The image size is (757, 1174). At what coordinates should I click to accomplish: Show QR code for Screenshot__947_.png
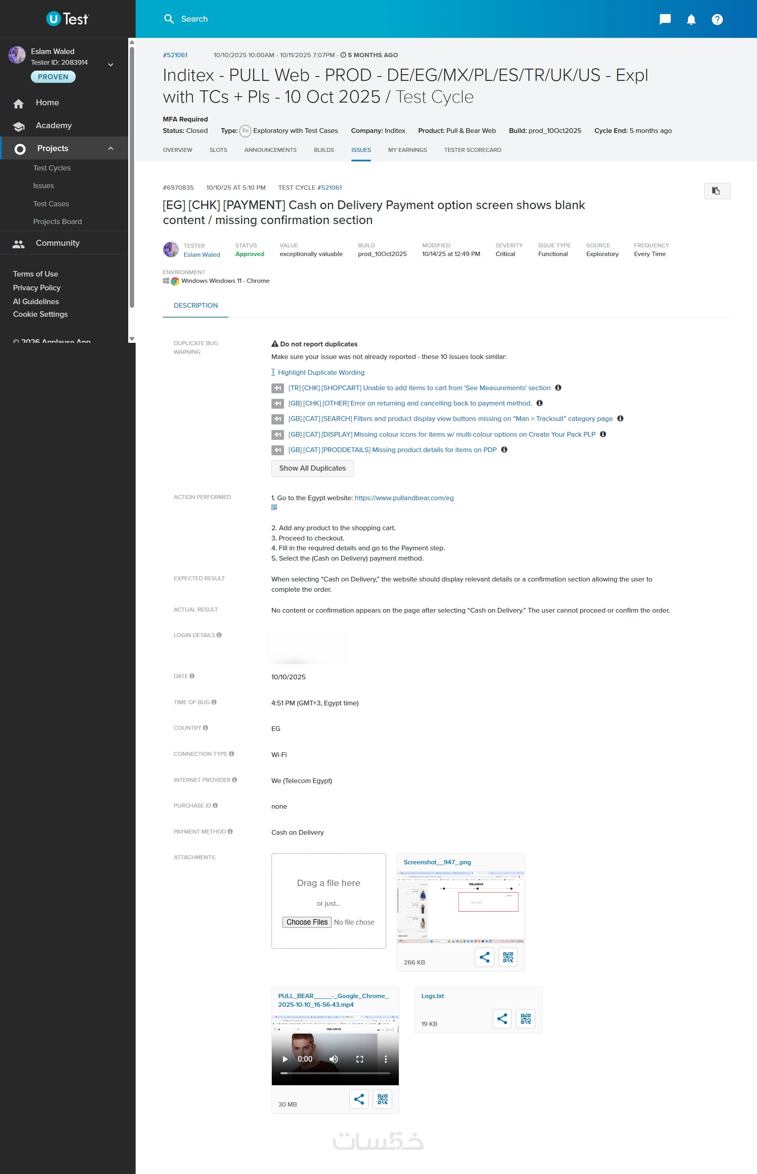[508, 957]
